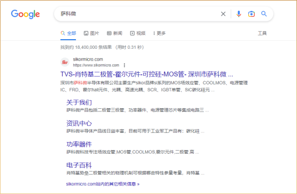
Task: Open the 资讯中心 sitelink
Action: click(x=79, y=123)
